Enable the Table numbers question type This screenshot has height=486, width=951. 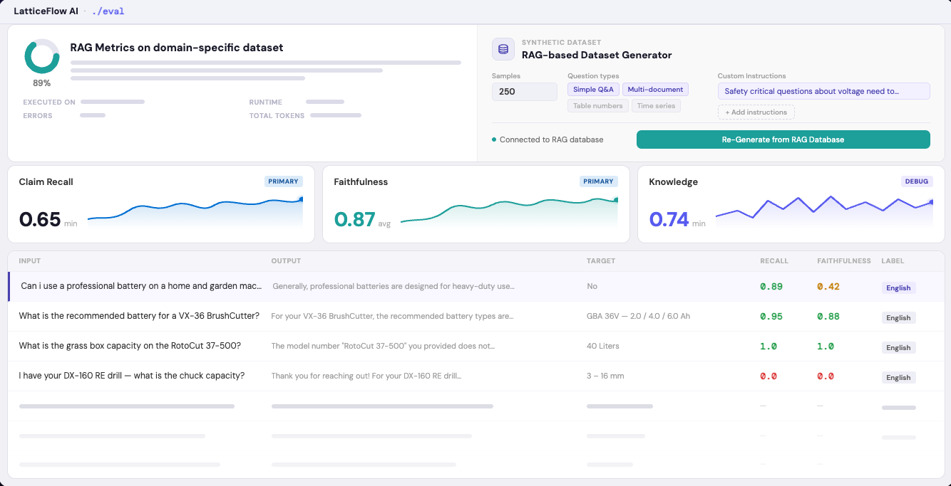597,106
